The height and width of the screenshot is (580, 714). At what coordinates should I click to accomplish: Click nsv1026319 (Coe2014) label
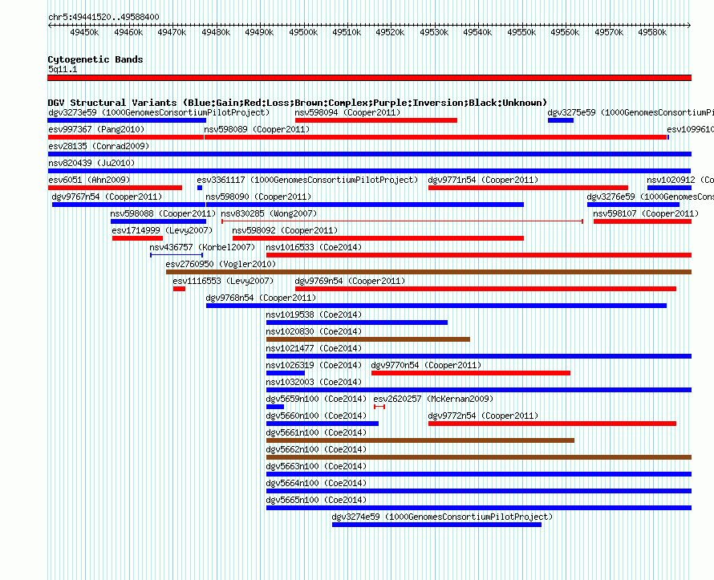314,365
